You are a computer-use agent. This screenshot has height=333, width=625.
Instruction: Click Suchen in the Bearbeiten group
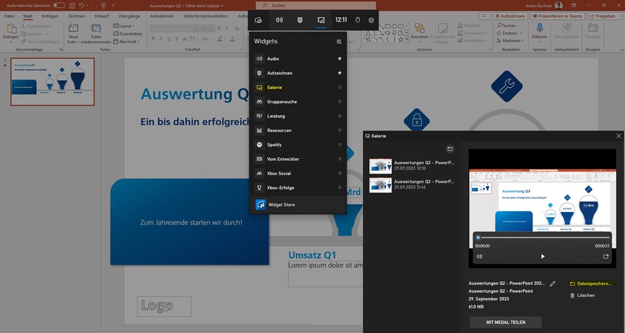tap(507, 26)
